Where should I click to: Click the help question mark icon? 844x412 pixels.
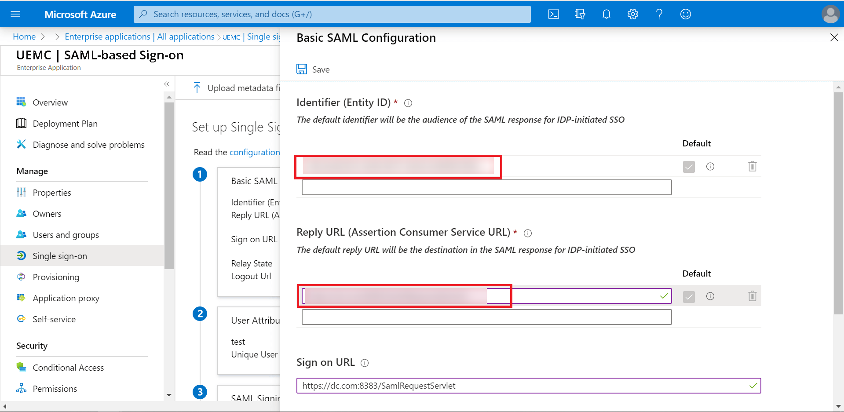pos(659,15)
